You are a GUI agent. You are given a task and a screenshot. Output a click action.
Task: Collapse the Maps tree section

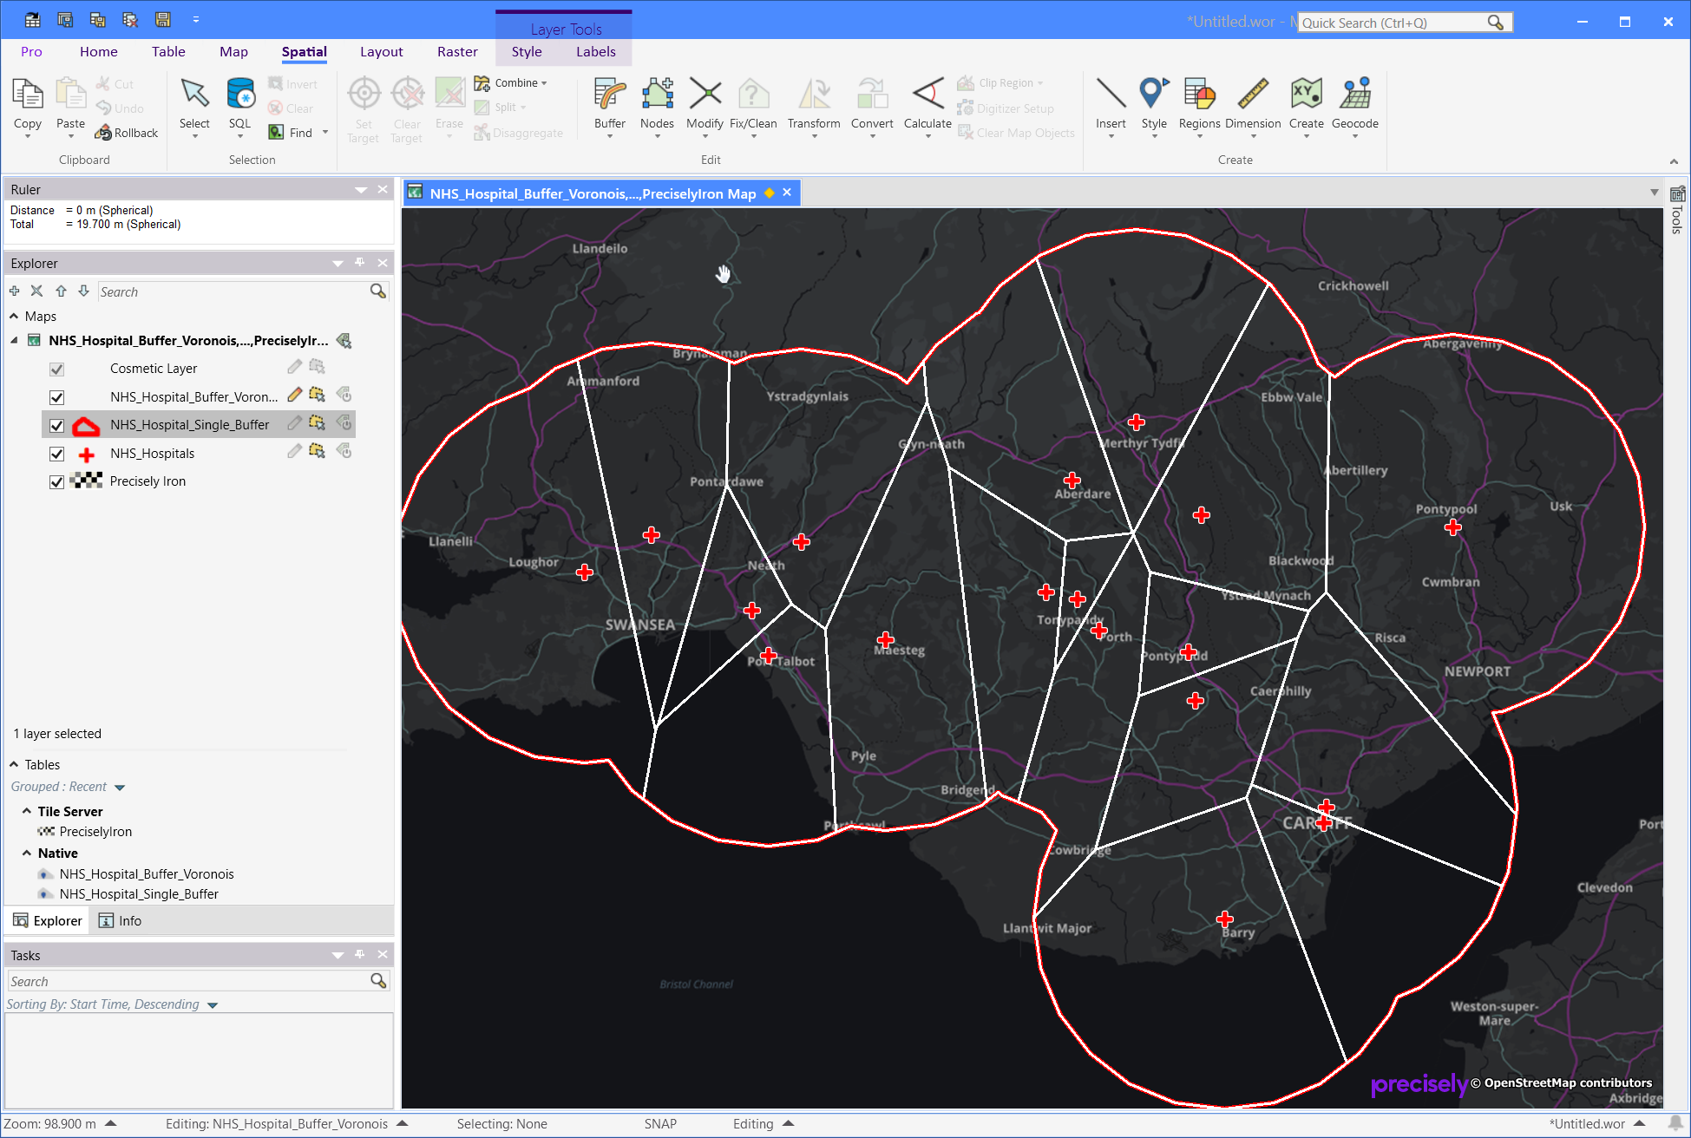14,317
